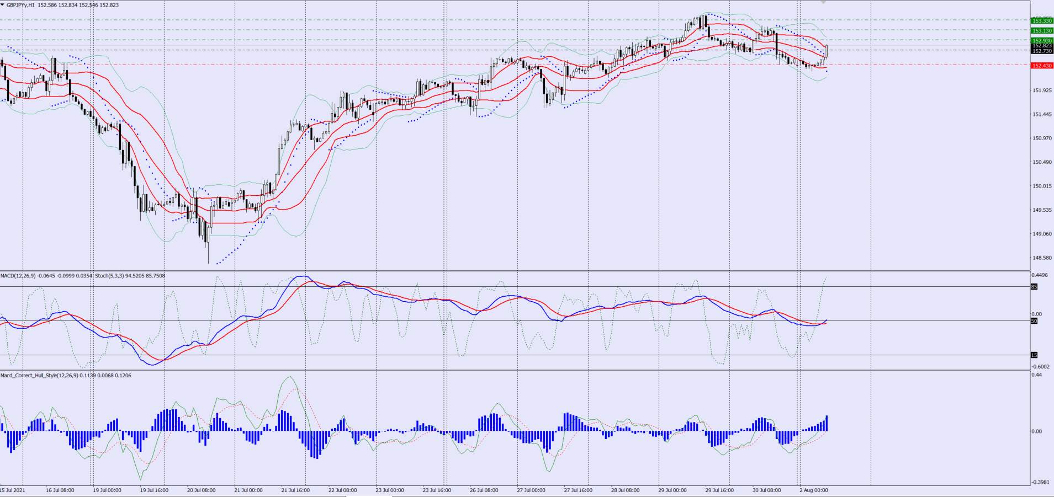Image resolution: width=1054 pixels, height=497 pixels.
Task: Click the Macd_Correct_Hull_Style(12,26,9) indicator label
Action: click(x=39, y=376)
